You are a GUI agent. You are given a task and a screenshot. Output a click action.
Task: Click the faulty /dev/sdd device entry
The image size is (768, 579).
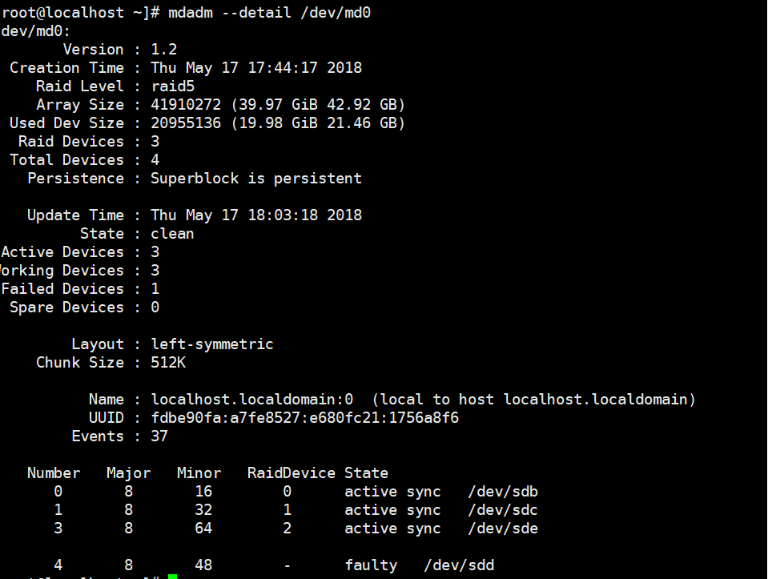pos(459,565)
